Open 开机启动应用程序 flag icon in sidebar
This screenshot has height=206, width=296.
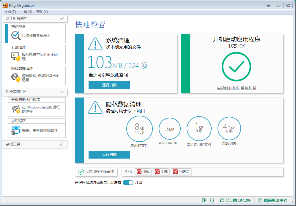tap(16, 109)
